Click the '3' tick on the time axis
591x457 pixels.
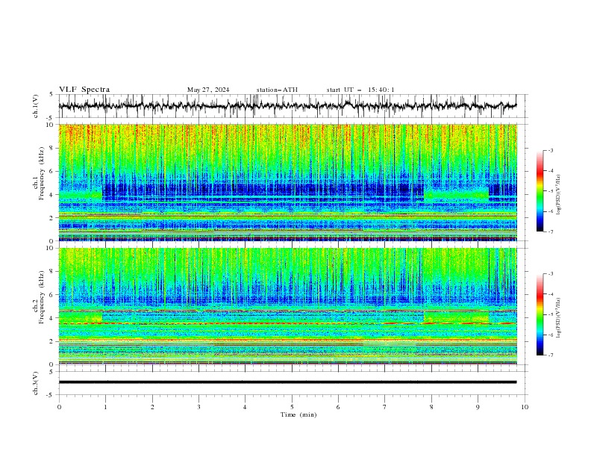coord(198,407)
